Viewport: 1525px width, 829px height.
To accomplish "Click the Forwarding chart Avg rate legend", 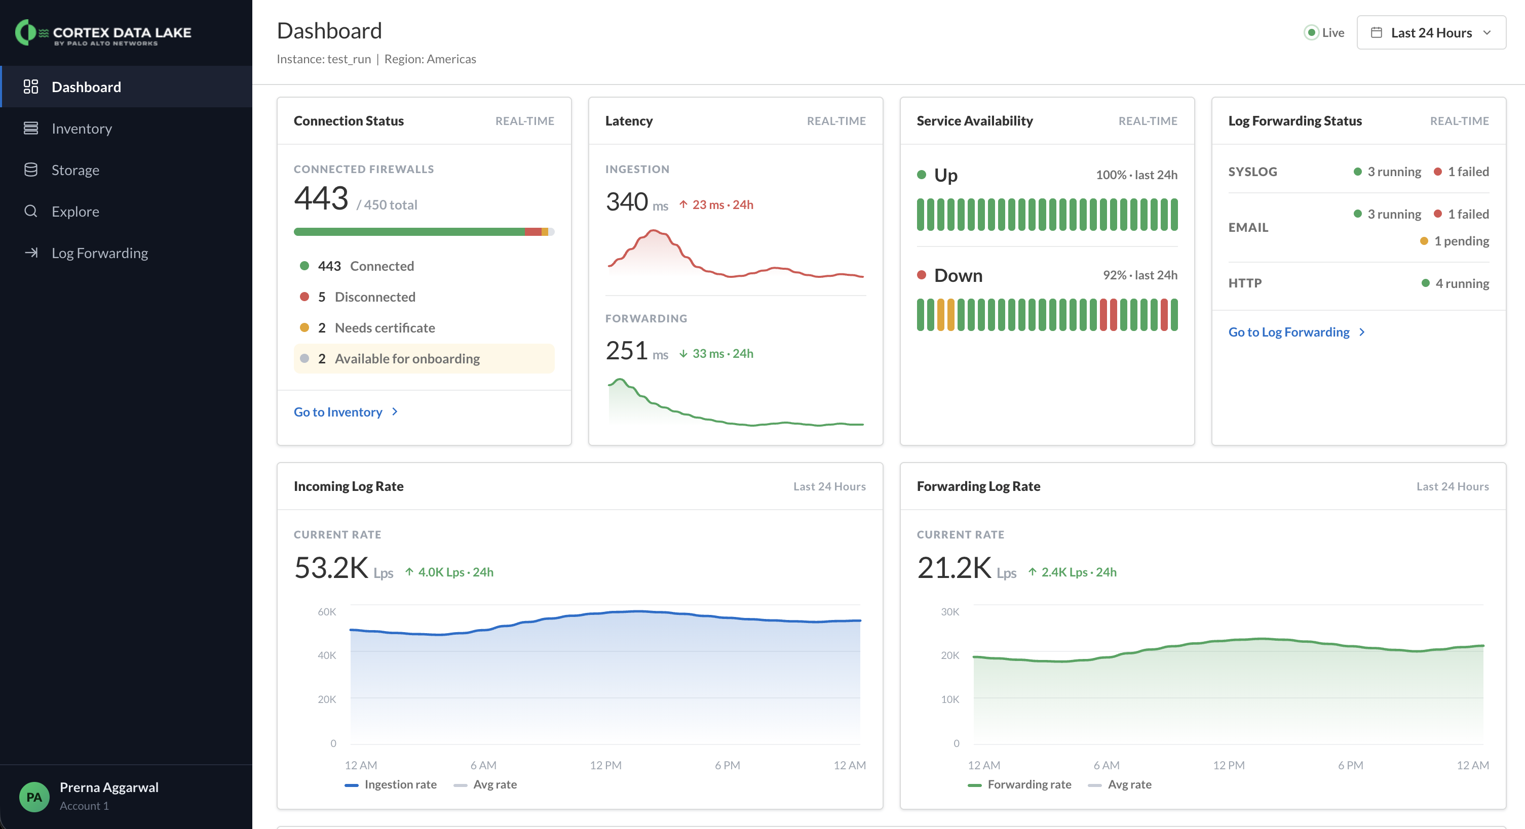I will [1120, 784].
